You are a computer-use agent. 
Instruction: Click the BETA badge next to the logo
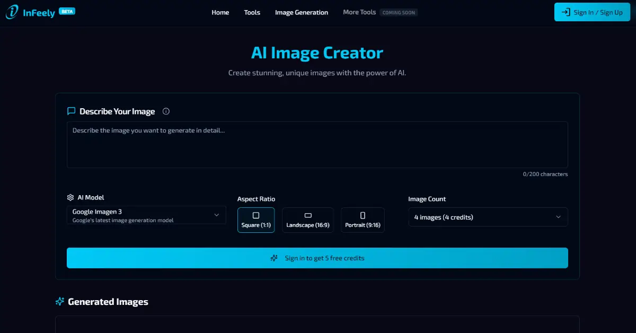tap(67, 11)
